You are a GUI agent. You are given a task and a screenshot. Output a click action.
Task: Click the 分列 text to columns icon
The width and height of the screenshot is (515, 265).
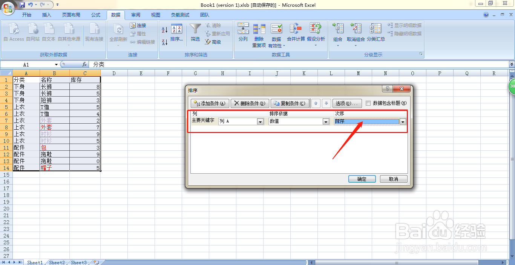pyautogui.click(x=243, y=32)
